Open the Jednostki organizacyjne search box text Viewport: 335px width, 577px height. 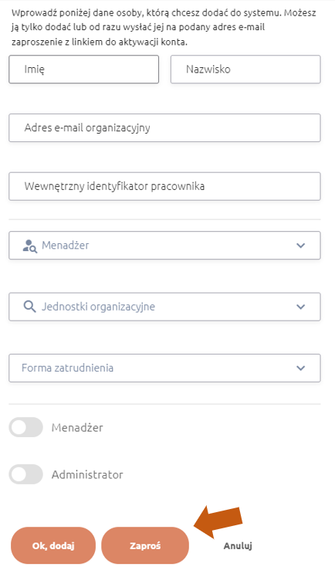[x=98, y=307]
